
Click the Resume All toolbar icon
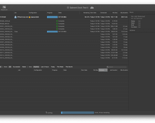[x=4, y=7]
